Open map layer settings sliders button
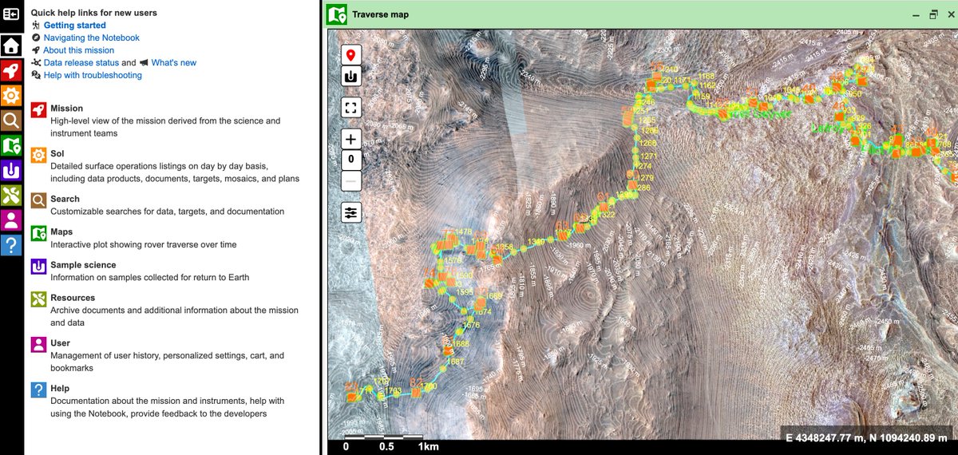Screen dimensions: 958x455 click(x=351, y=212)
